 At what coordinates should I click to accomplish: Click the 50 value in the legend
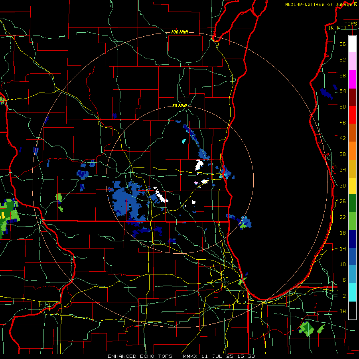(343, 107)
